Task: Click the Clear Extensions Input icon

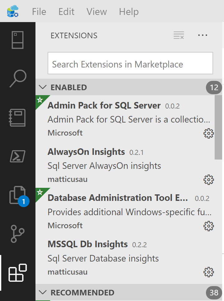Action: [179, 35]
